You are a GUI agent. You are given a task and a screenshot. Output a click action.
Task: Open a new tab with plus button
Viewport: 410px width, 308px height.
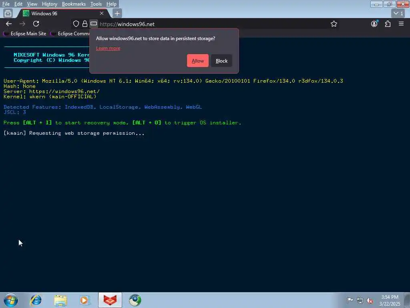(x=117, y=13)
